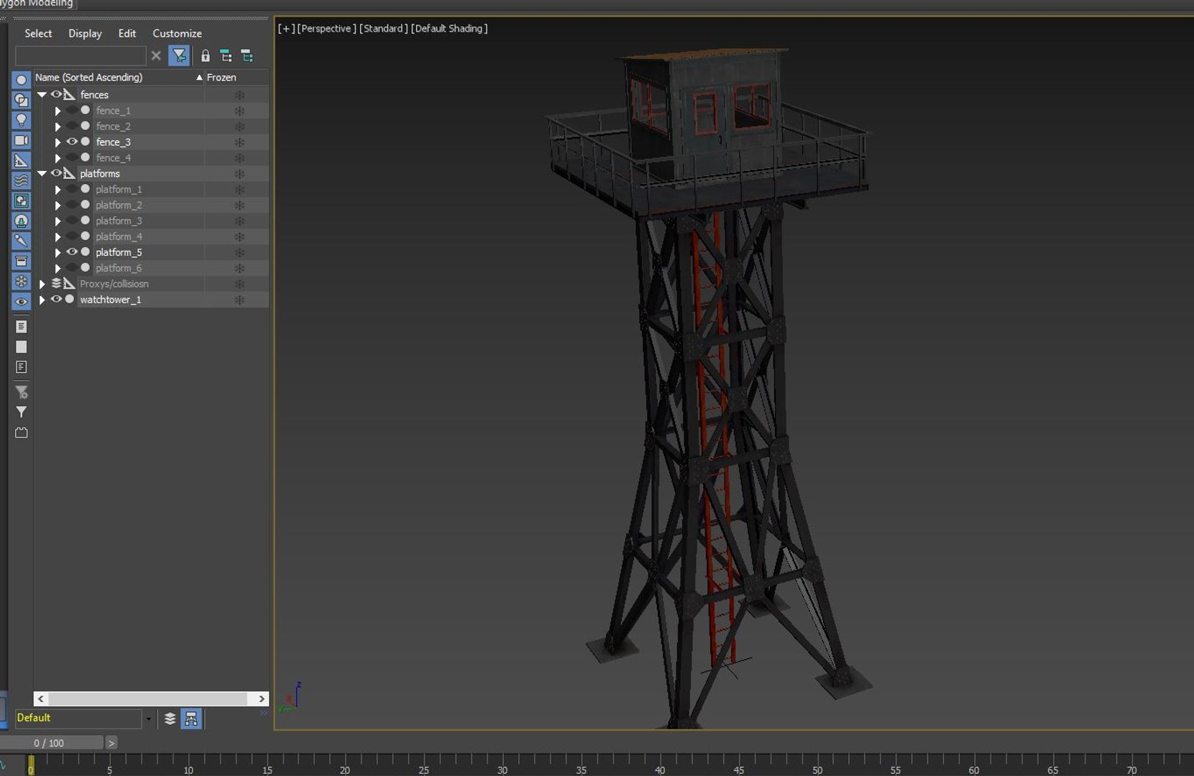Toggle the Display Shapes filter icon
Screen dimensions: 1194x776
[21, 100]
